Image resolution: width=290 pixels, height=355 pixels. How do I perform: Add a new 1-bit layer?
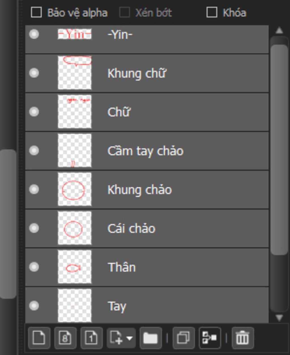[91, 338]
